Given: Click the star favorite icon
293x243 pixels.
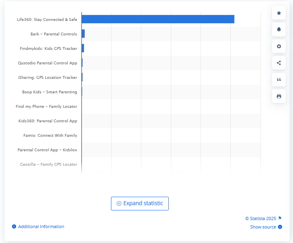Looking at the screenshot, I should pyautogui.click(x=279, y=13).
